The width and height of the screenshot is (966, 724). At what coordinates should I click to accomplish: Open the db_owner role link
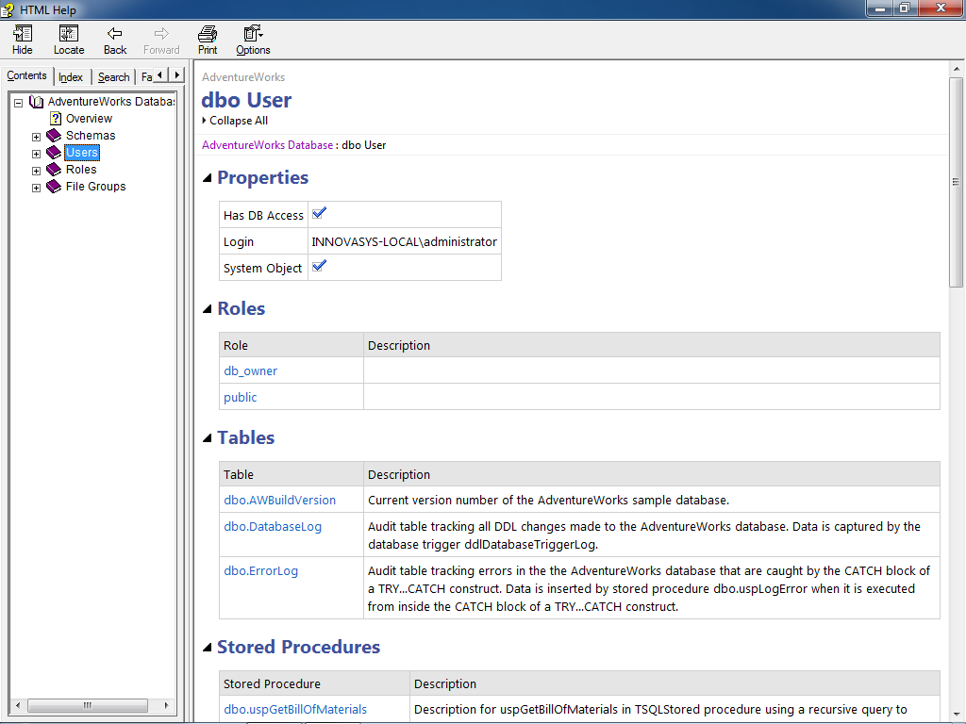click(x=250, y=371)
